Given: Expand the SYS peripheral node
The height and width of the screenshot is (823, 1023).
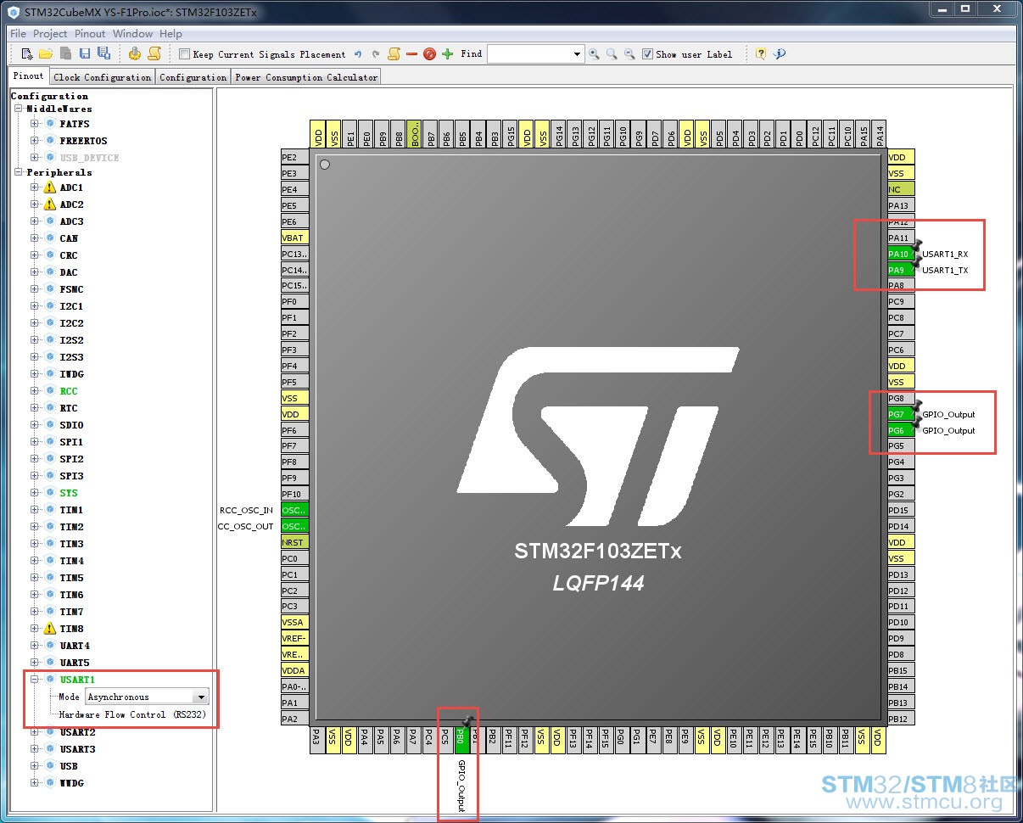Looking at the screenshot, I should coord(35,493).
